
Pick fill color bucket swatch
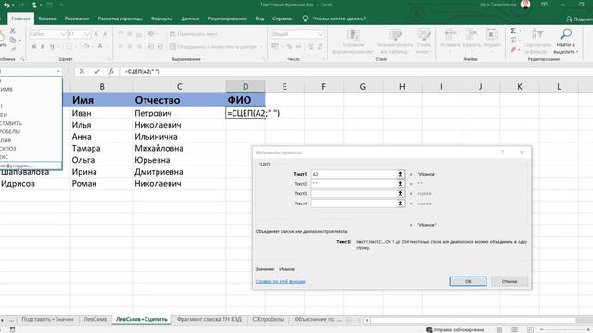(86, 47)
